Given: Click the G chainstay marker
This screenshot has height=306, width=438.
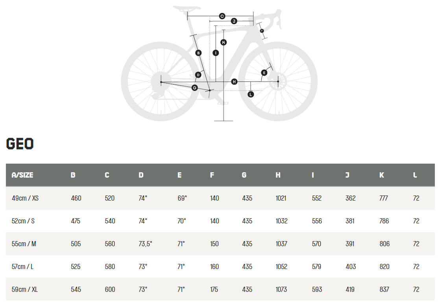Looking at the screenshot, I should pos(195,88).
